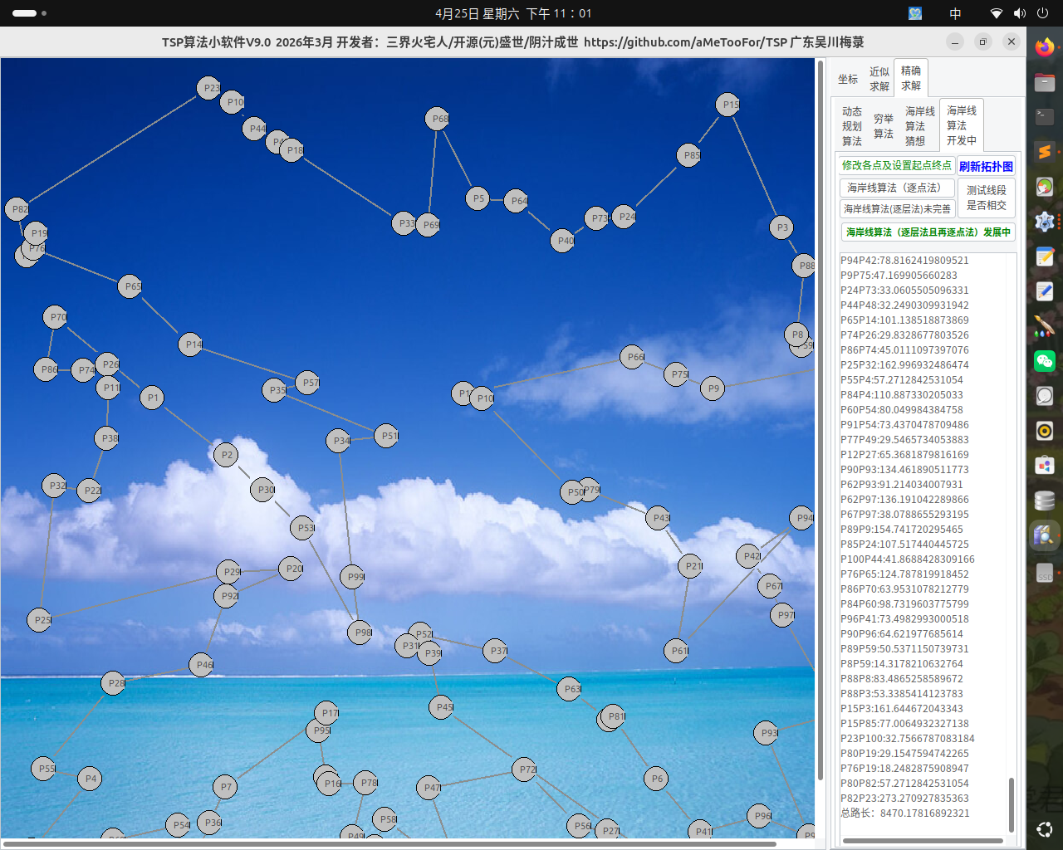Click node P65 on the canvas
The height and width of the screenshot is (850, 1063).
point(130,286)
